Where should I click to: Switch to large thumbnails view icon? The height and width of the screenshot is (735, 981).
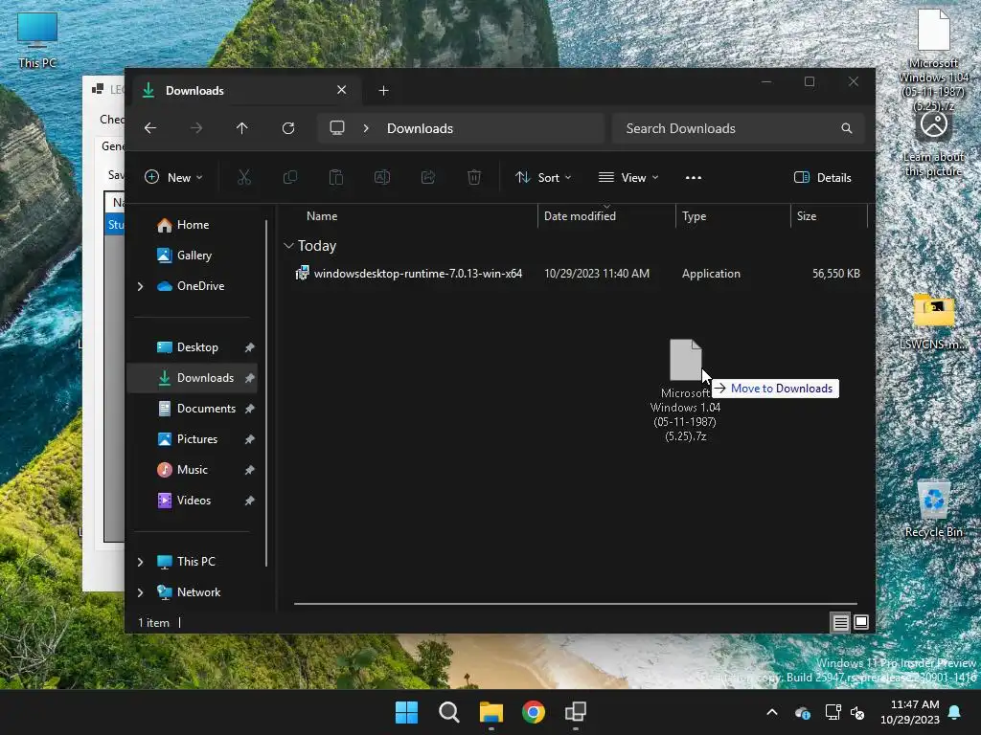861,622
